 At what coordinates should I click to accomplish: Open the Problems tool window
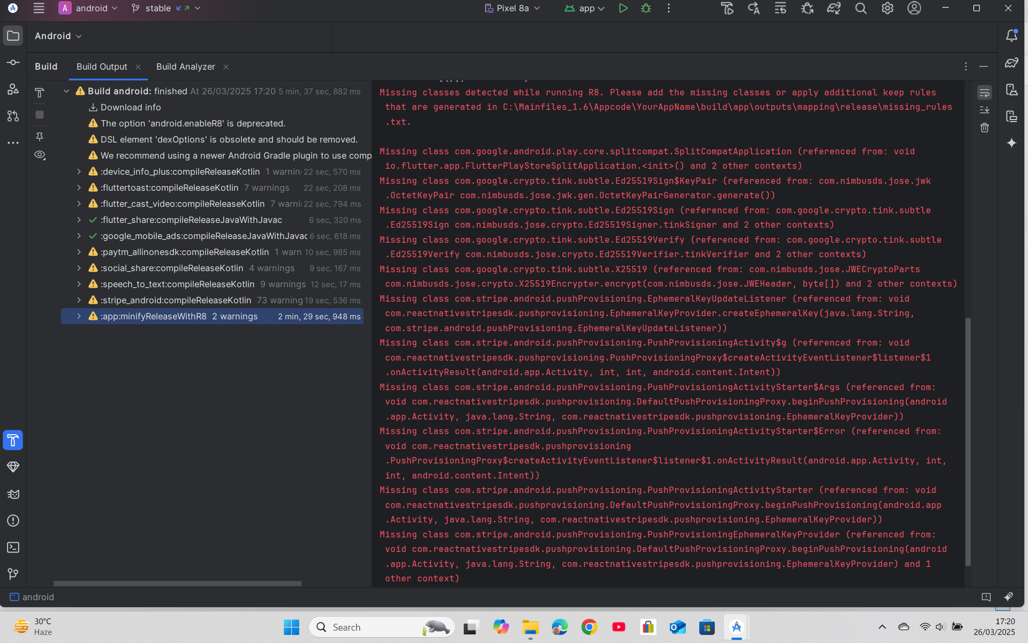[x=13, y=520]
